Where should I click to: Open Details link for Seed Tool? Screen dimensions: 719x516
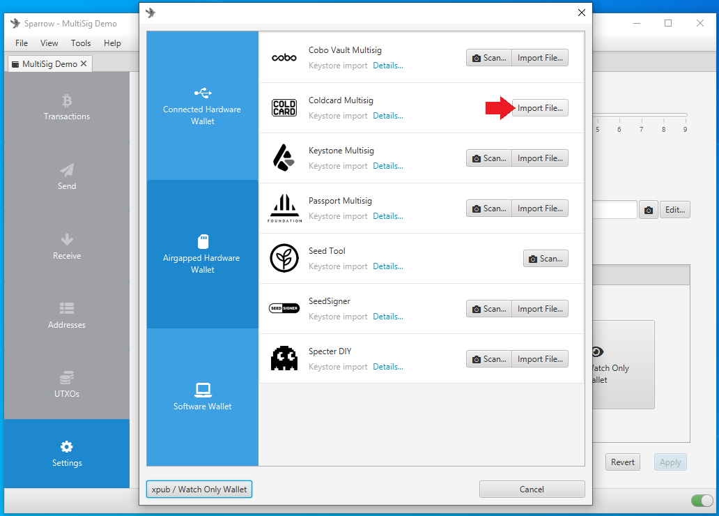[x=388, y=266]
